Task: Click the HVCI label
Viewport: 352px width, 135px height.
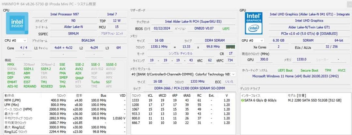Action: tap(342, 70)
